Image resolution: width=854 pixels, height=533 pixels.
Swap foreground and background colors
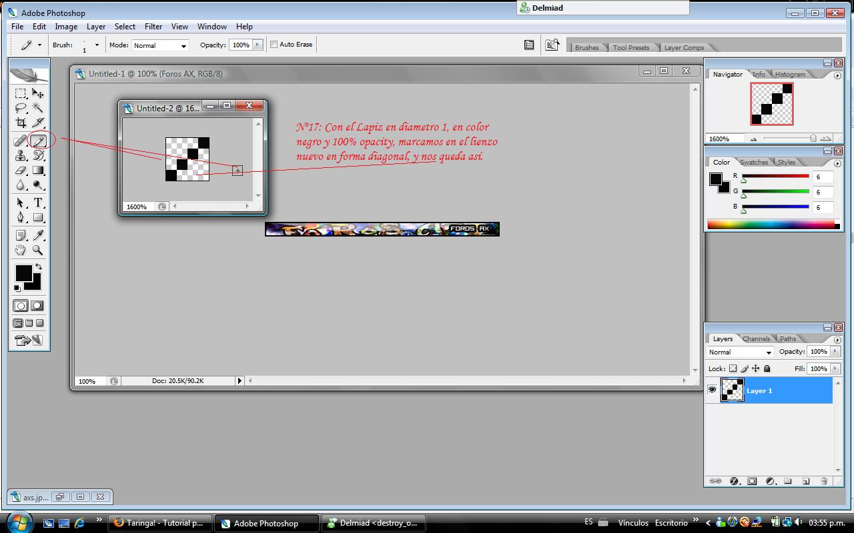[39, 266]
